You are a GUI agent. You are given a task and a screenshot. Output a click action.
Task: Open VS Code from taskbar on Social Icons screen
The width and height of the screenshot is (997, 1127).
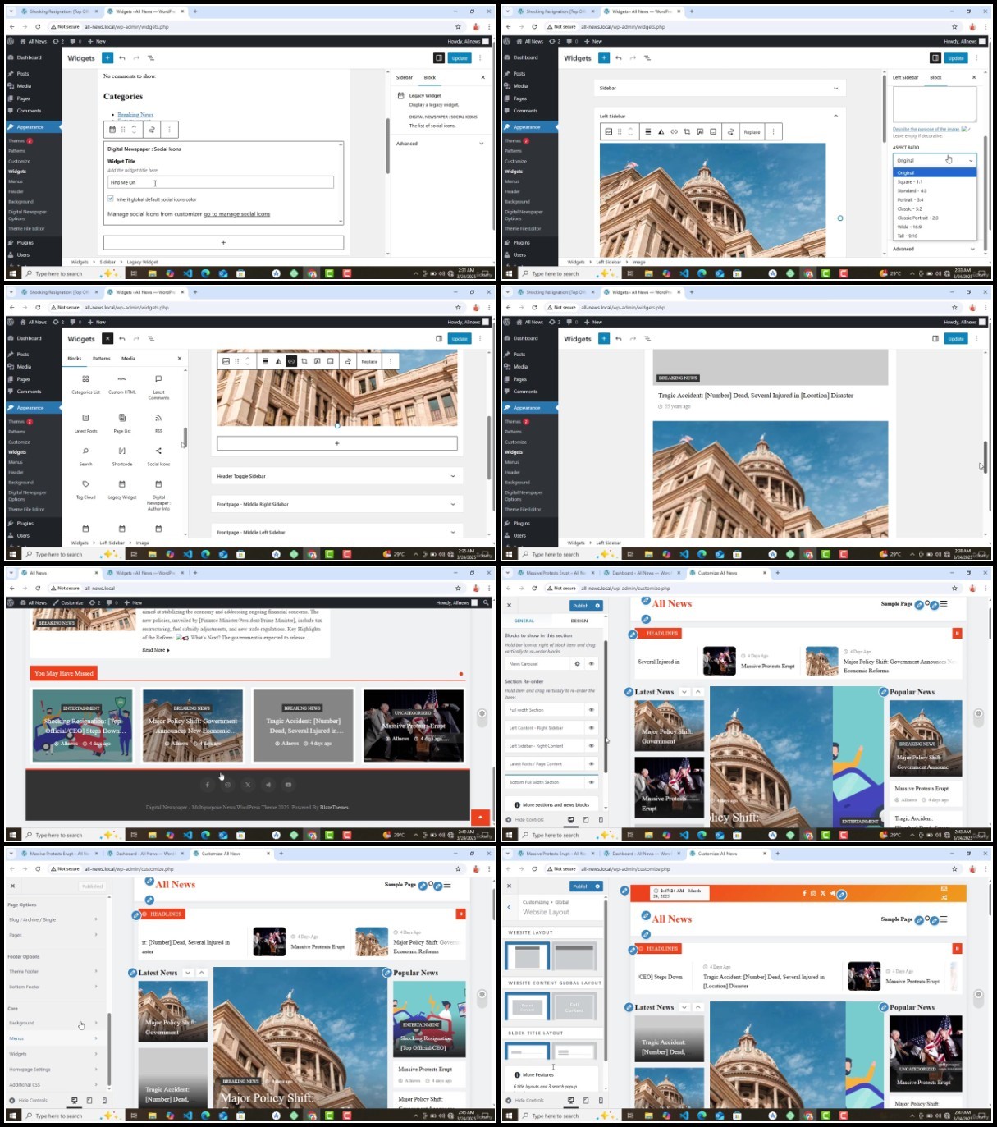188,273
